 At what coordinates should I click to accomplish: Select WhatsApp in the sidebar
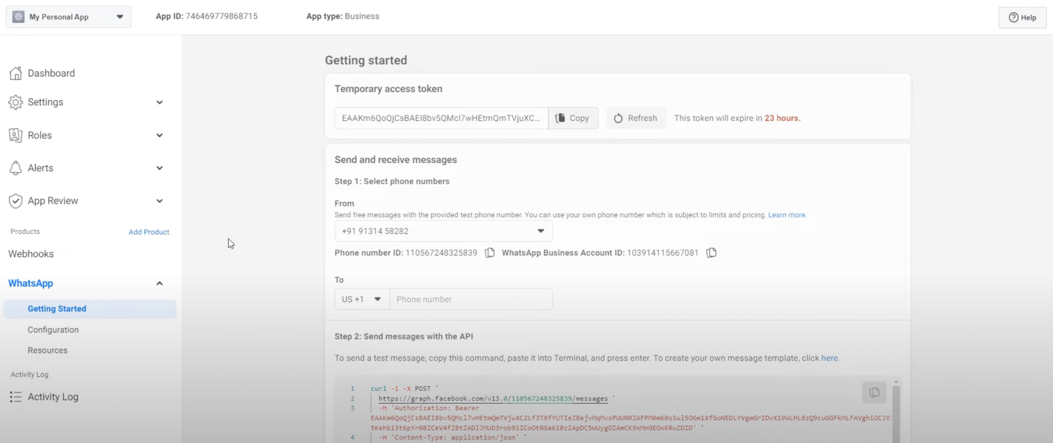coord(31,283)
